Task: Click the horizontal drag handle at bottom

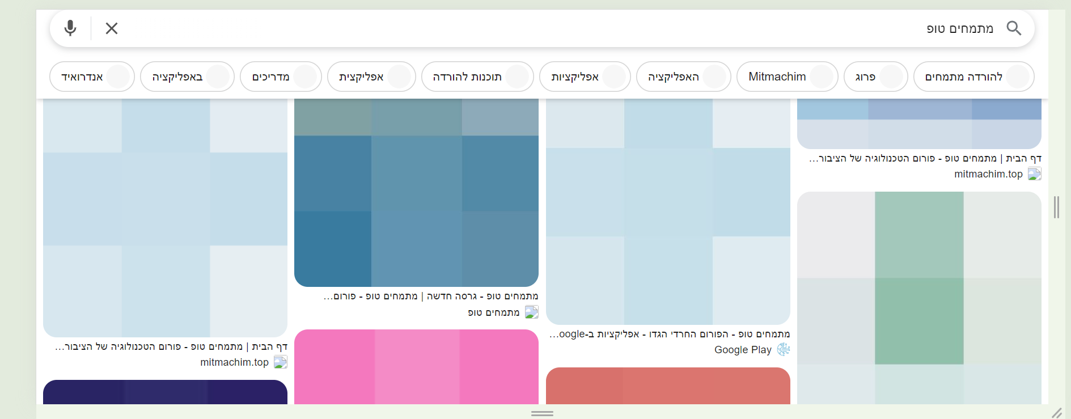Action: point(542,413)
